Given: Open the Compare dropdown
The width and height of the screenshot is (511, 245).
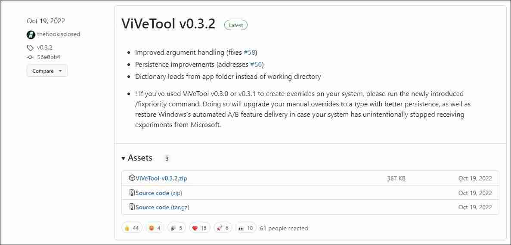Looking at the screenshot, I should tap(47, 71).
